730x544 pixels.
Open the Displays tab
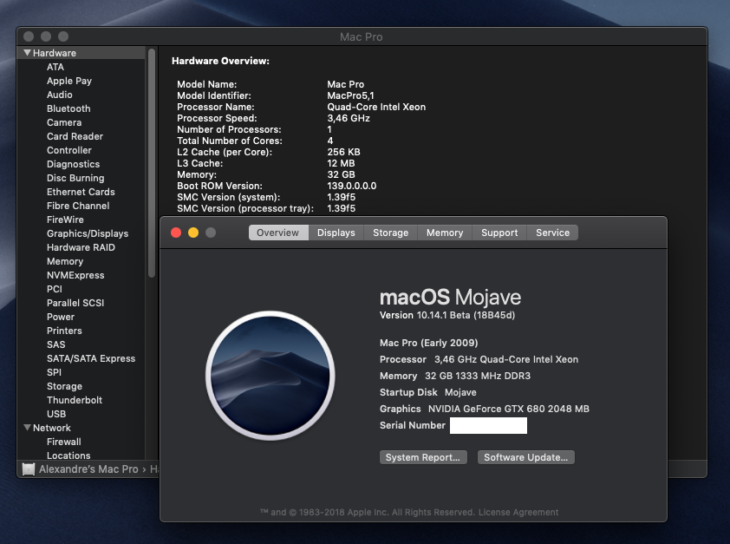tap(336, 233)
